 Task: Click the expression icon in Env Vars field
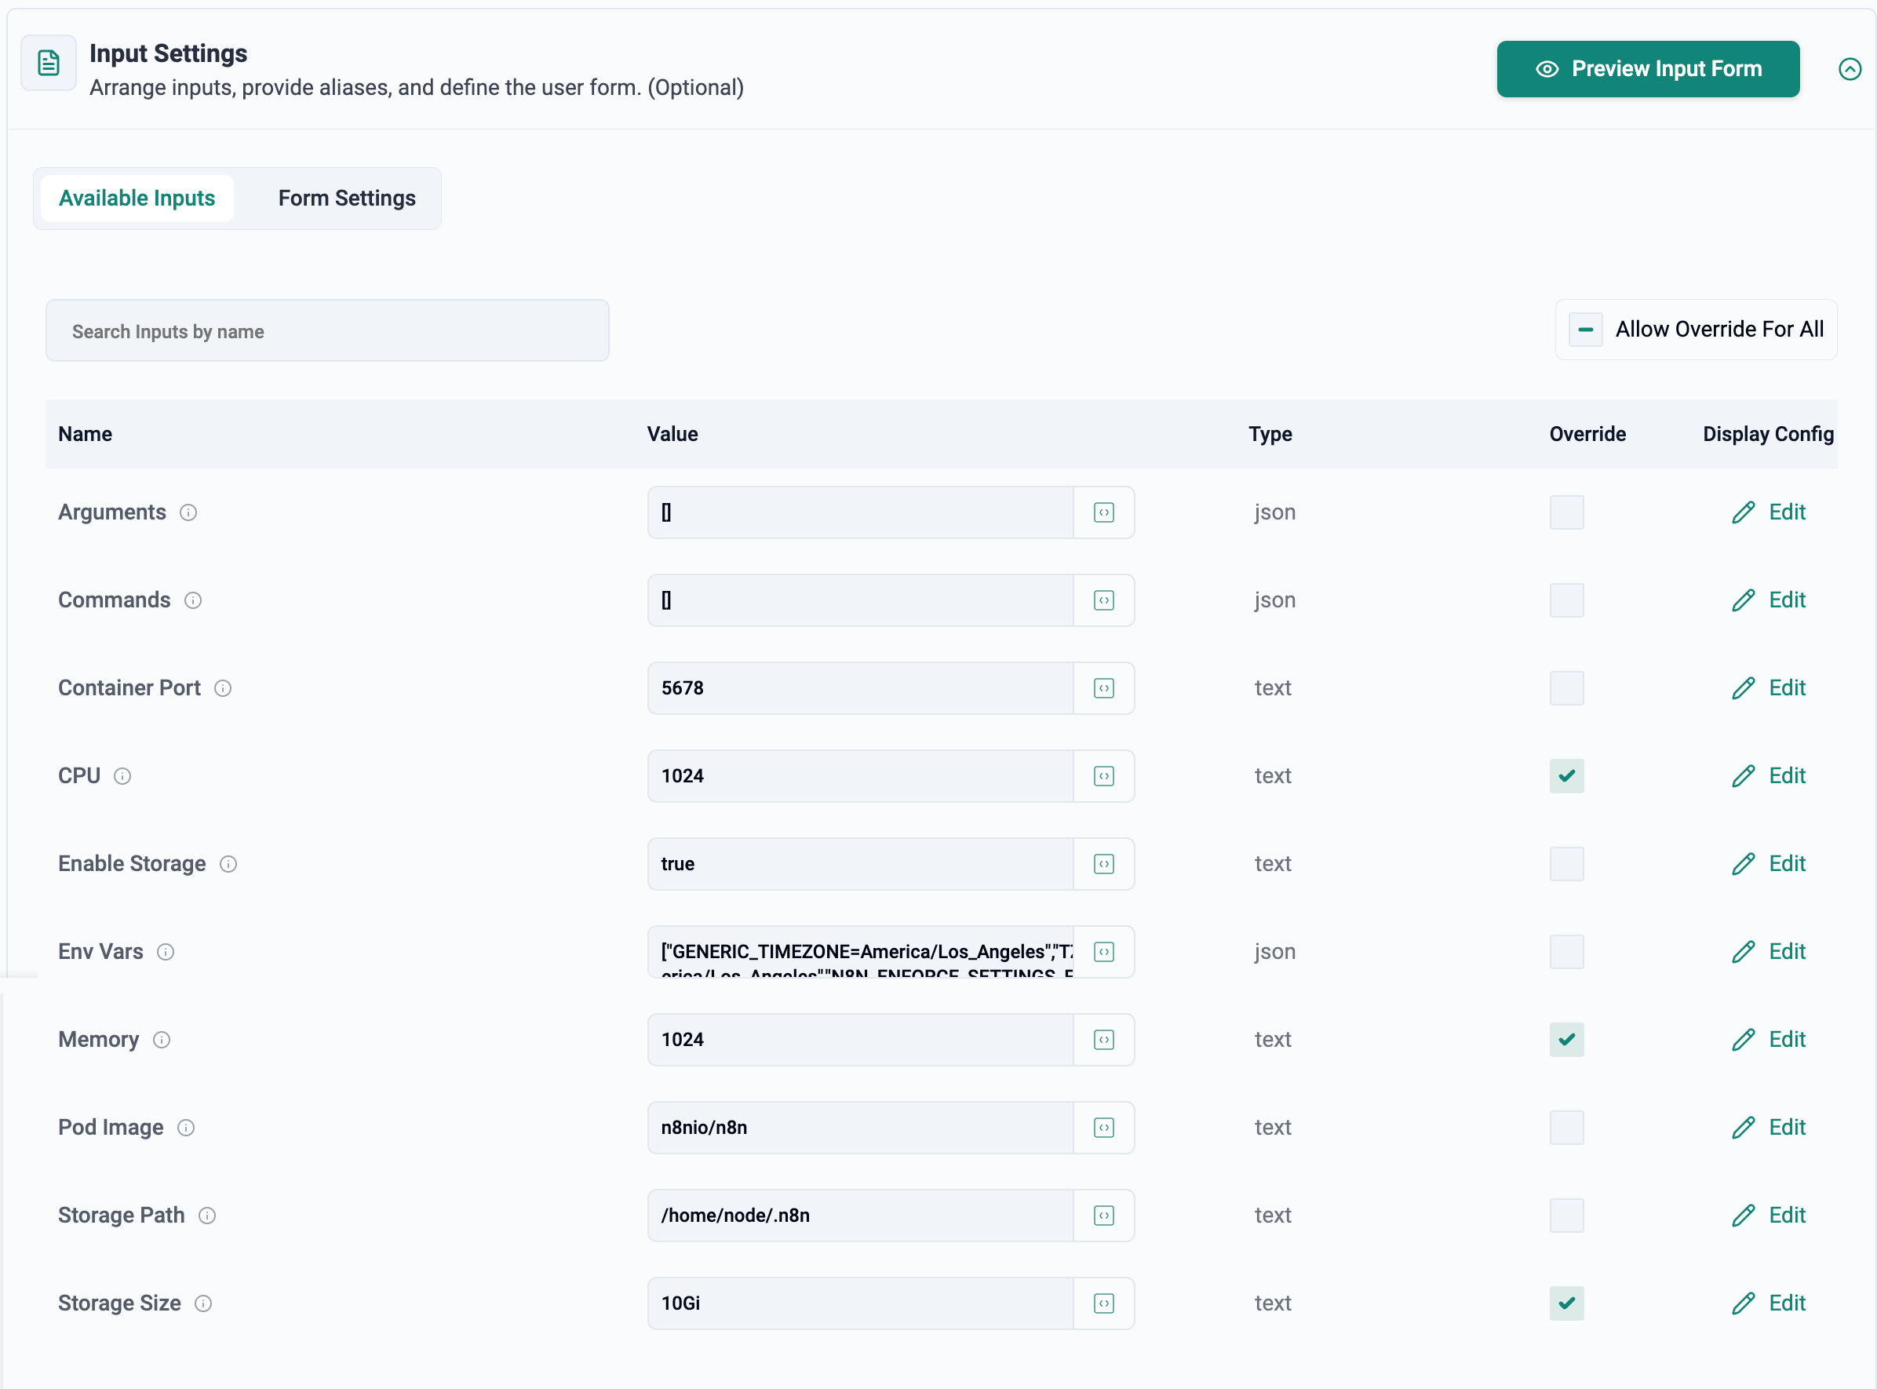click(x=1103, y=951)
